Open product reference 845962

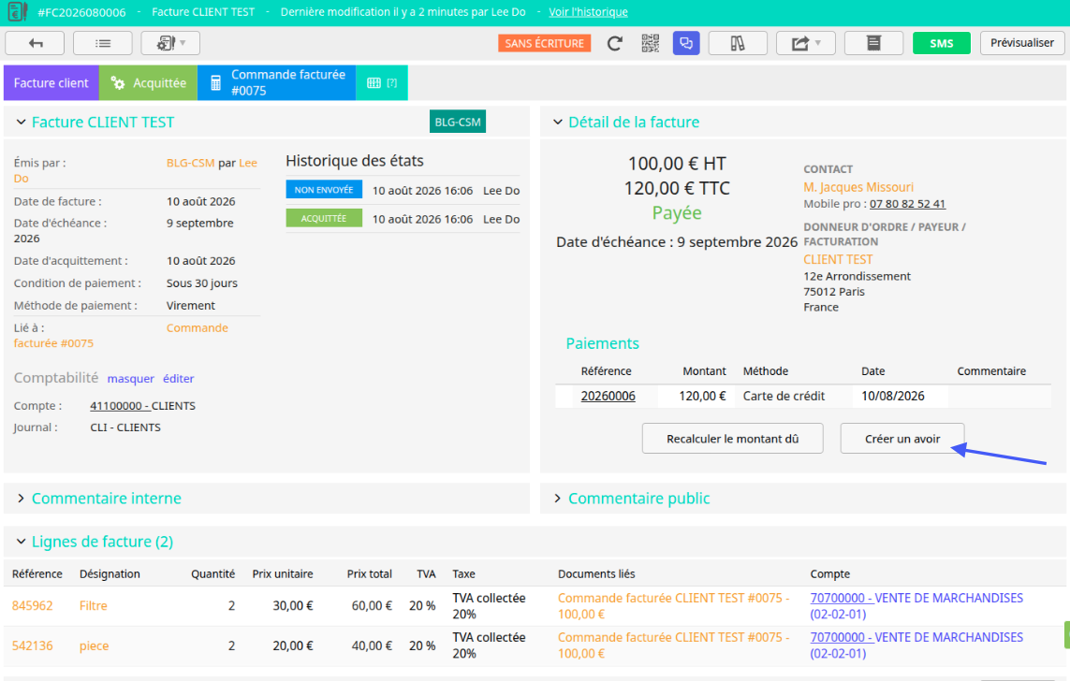[x=32, y=605]
